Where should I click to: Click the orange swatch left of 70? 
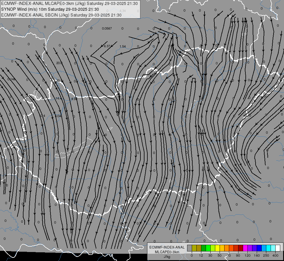click(227, 248)
